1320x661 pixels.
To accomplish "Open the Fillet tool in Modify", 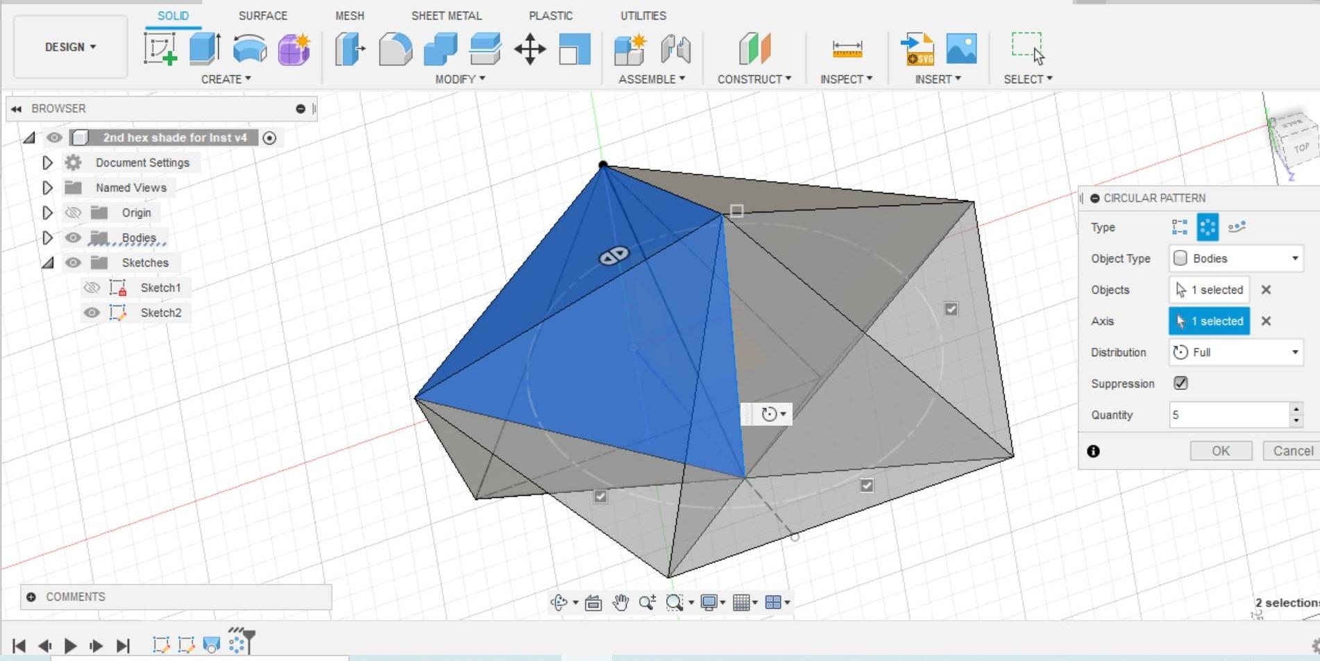I will pos(393,49).
